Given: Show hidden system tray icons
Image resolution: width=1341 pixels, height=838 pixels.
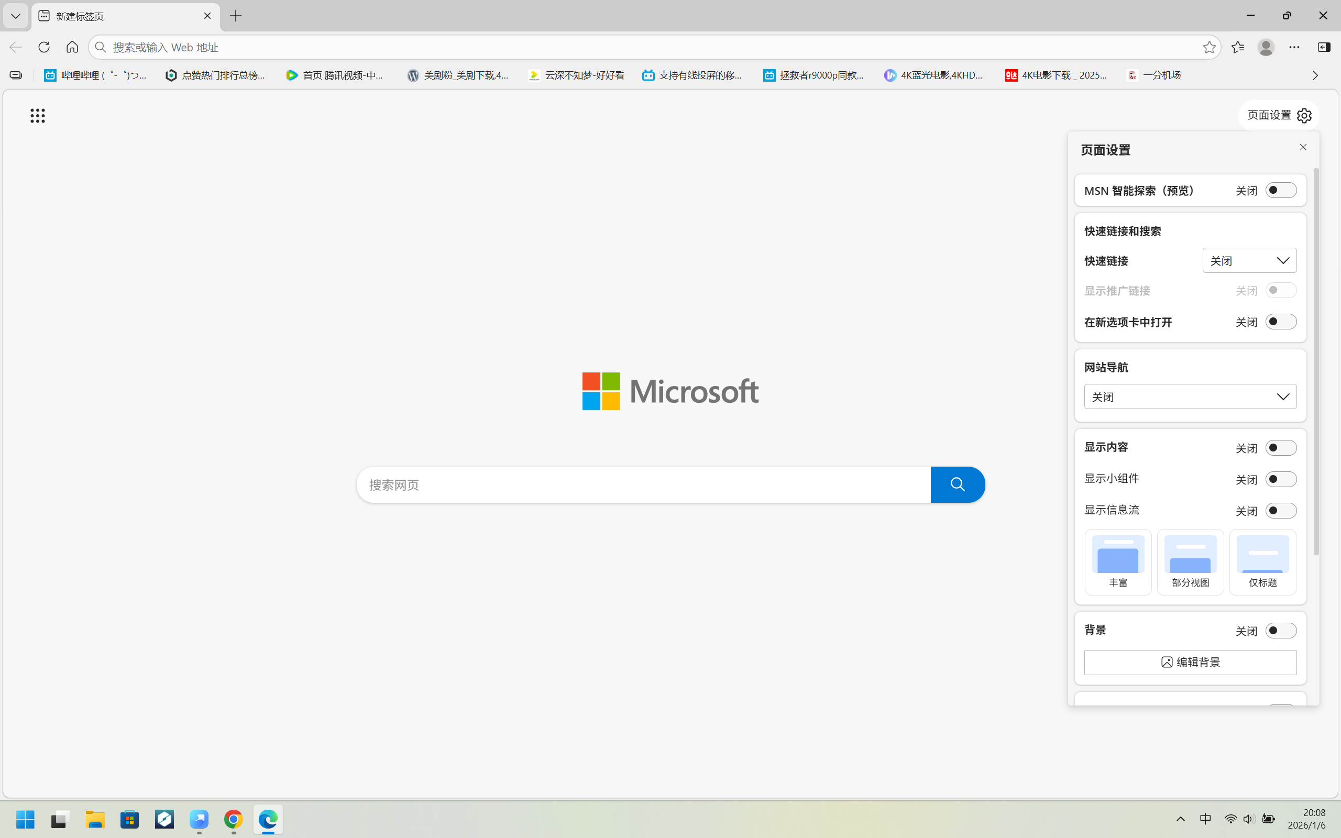Looking at the screenshot, I should point(1180,819).
